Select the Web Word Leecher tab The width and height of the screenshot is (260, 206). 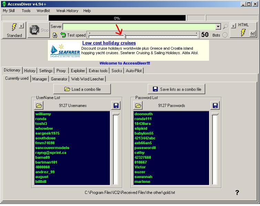87,79
